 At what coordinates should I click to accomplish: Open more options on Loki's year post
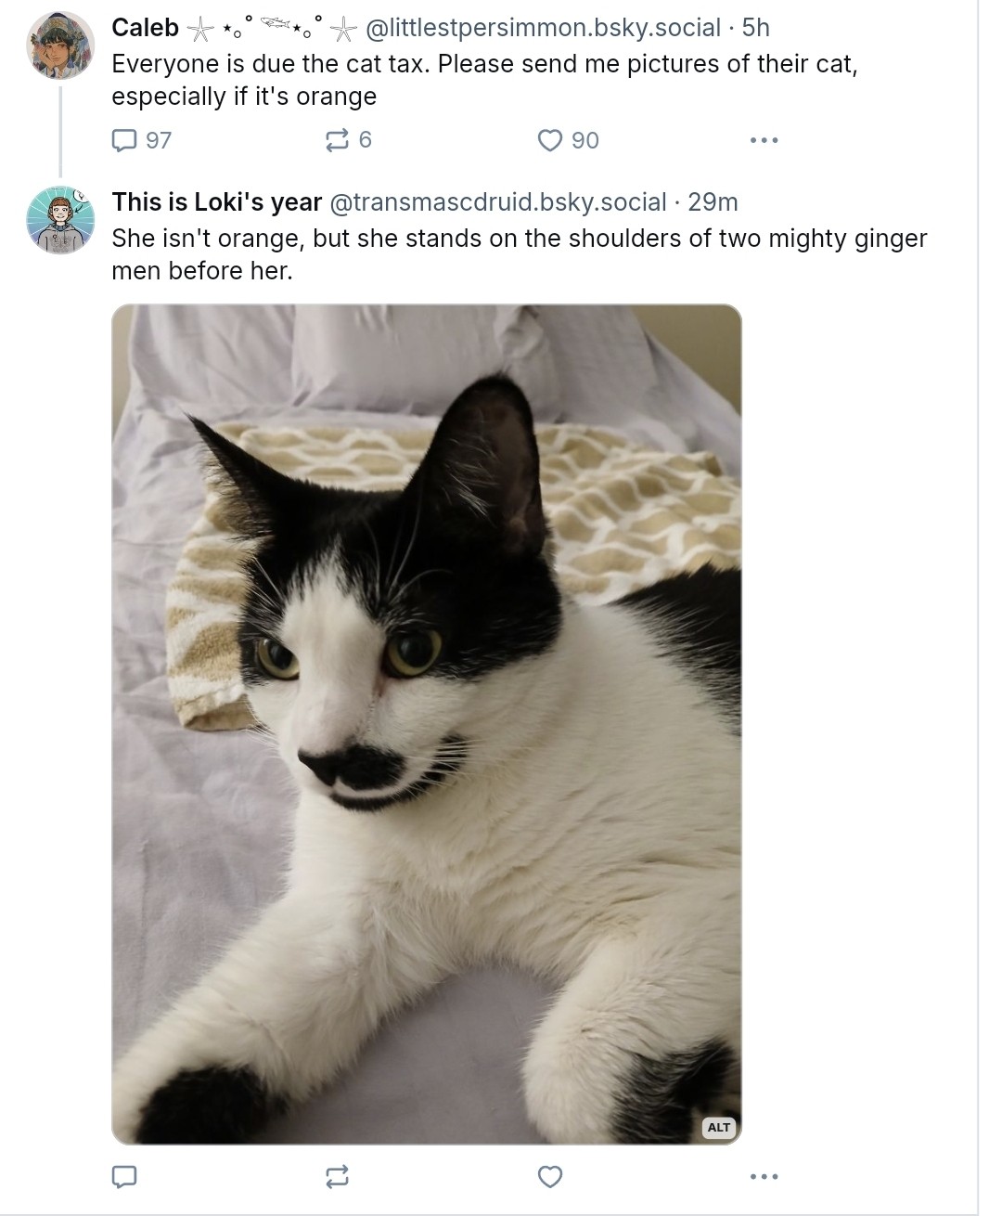(x=764, y=1177)
